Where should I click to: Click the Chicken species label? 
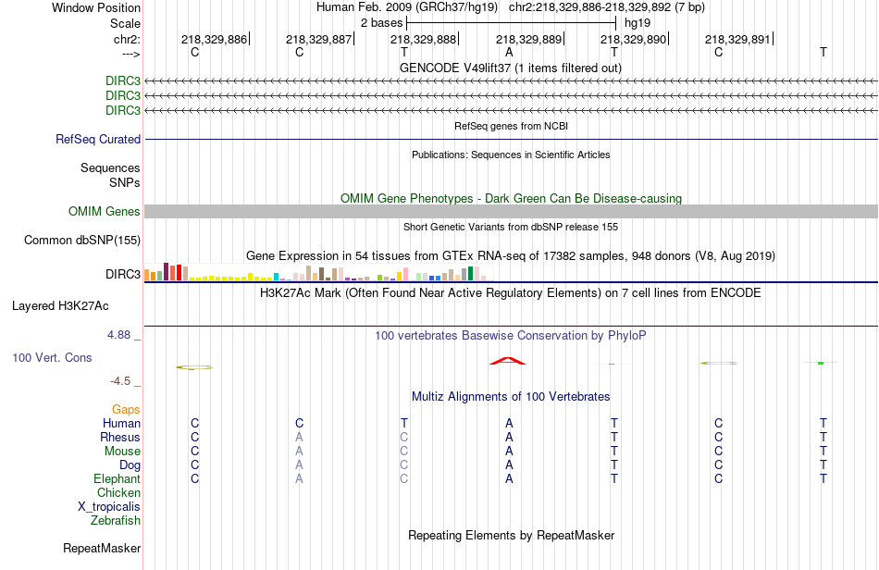[118, 492]
